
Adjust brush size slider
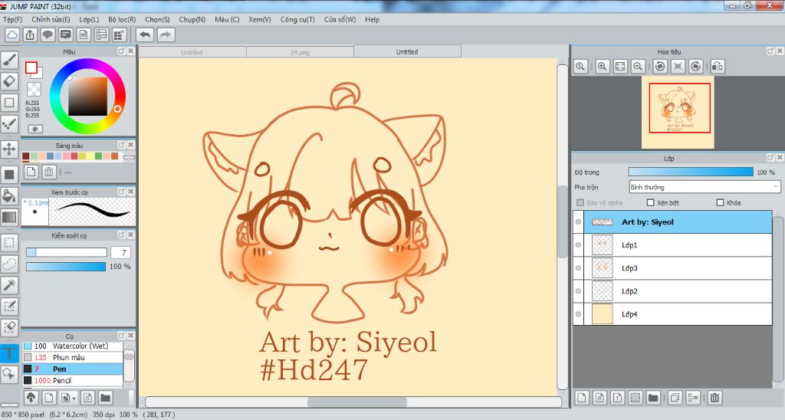(67, 252)
